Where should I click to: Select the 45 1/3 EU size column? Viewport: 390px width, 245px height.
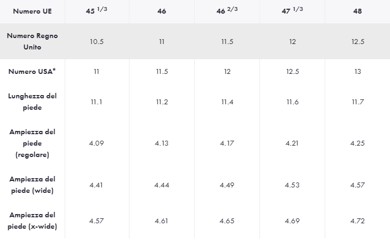[x=97, y=11]
